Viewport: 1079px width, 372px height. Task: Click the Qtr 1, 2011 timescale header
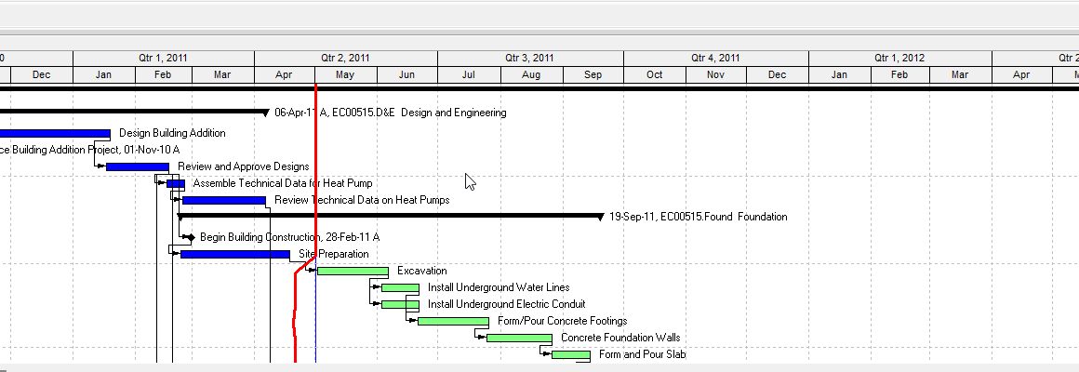tap(163, 59)
